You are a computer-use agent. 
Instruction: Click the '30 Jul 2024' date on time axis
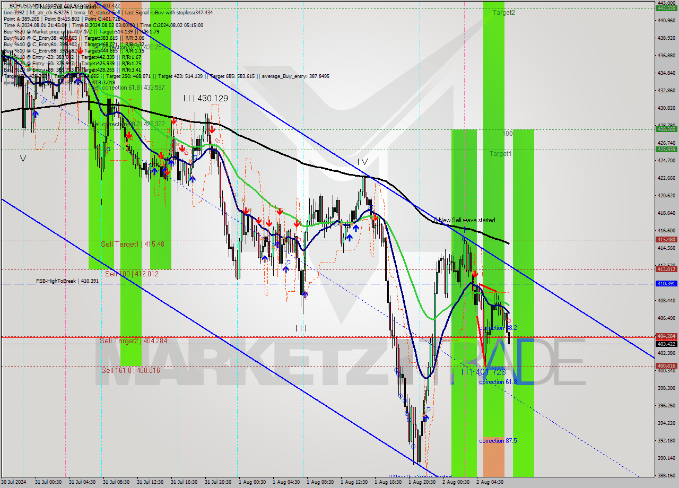click(x=14, y=482)
